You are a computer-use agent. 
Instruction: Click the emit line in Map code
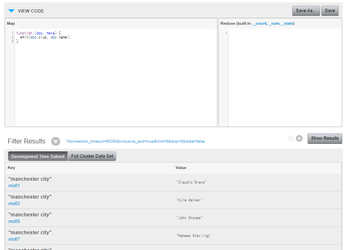coord(45,37)
